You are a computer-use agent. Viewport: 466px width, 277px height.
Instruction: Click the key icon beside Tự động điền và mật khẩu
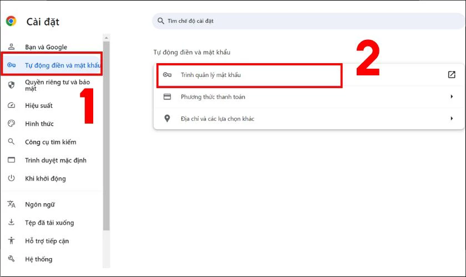(11, 65)
